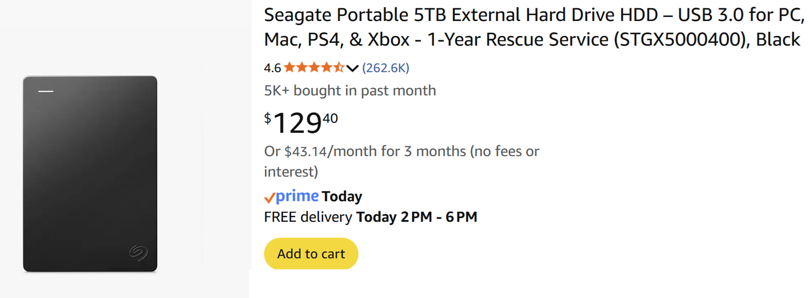Click the blue prime logo
The height and width of the screenshot is (298, 809).
(297, 196)
